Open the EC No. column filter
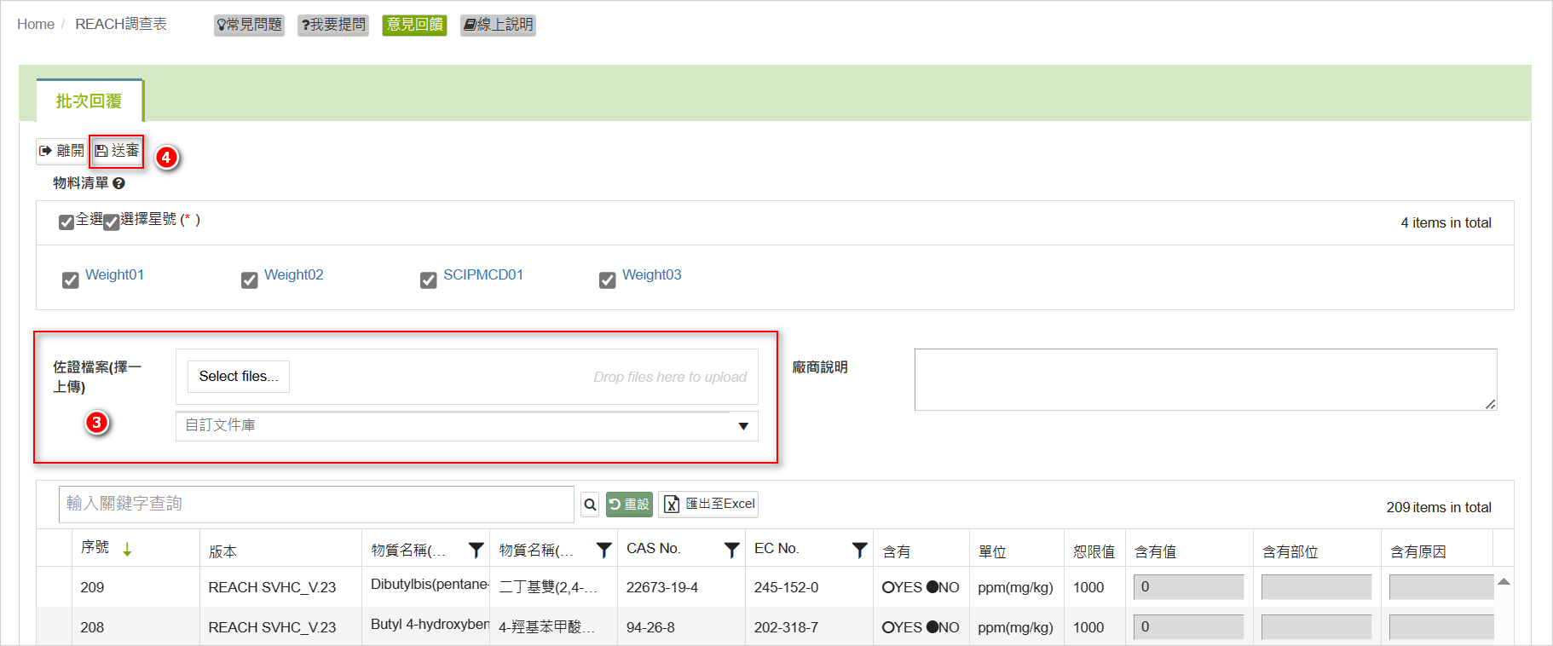Viewport: 1553px width, 646px height. (x=860, y=551)
